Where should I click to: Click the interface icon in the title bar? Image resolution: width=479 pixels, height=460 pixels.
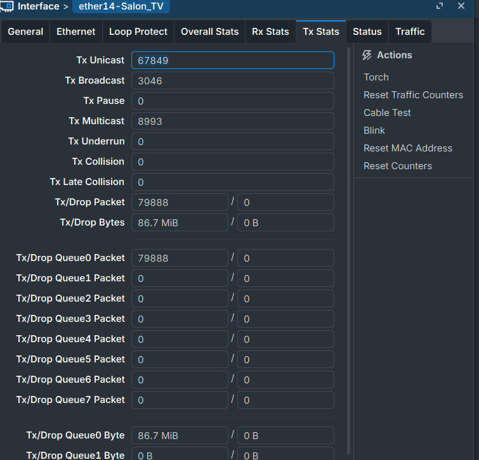point(7,6)
